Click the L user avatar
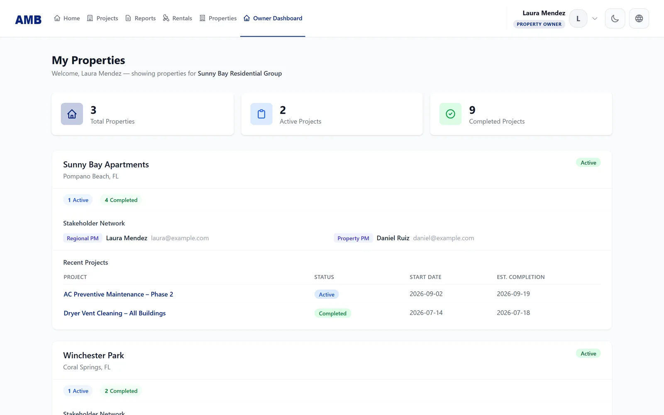Screen dimensions: 664x415 (x=578, y=19)
